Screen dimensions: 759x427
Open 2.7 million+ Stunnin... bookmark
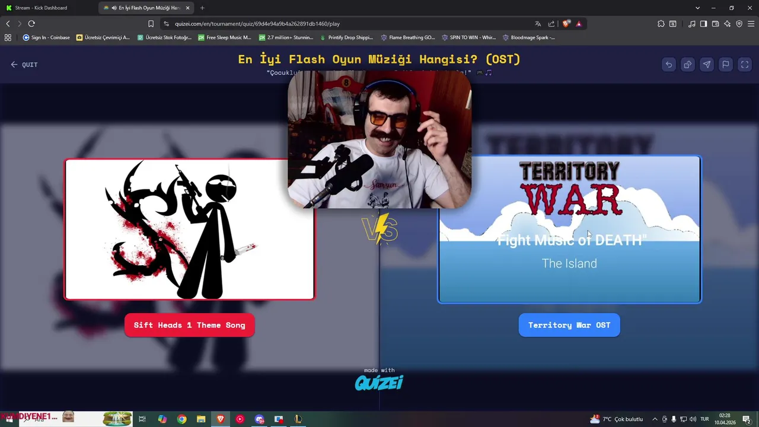(x=286, y=37)
